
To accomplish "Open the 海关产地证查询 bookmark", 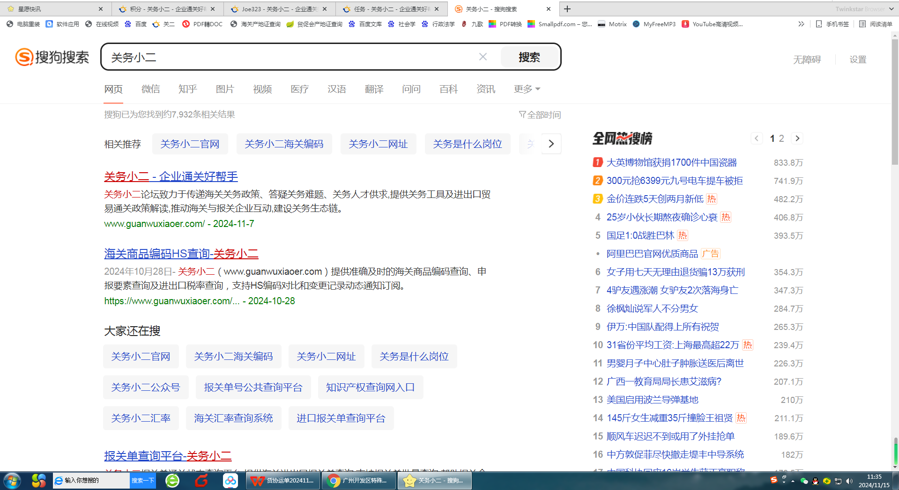I will [255, 24].
